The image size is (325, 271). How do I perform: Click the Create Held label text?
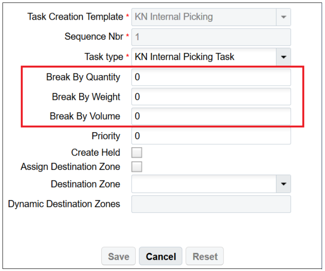pyautogui.click(x=95, y=153)
